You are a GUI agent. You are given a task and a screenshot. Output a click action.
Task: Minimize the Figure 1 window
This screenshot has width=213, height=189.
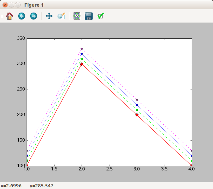[11, 5]
